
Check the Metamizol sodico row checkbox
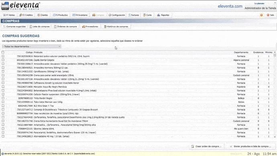point(3,56)
